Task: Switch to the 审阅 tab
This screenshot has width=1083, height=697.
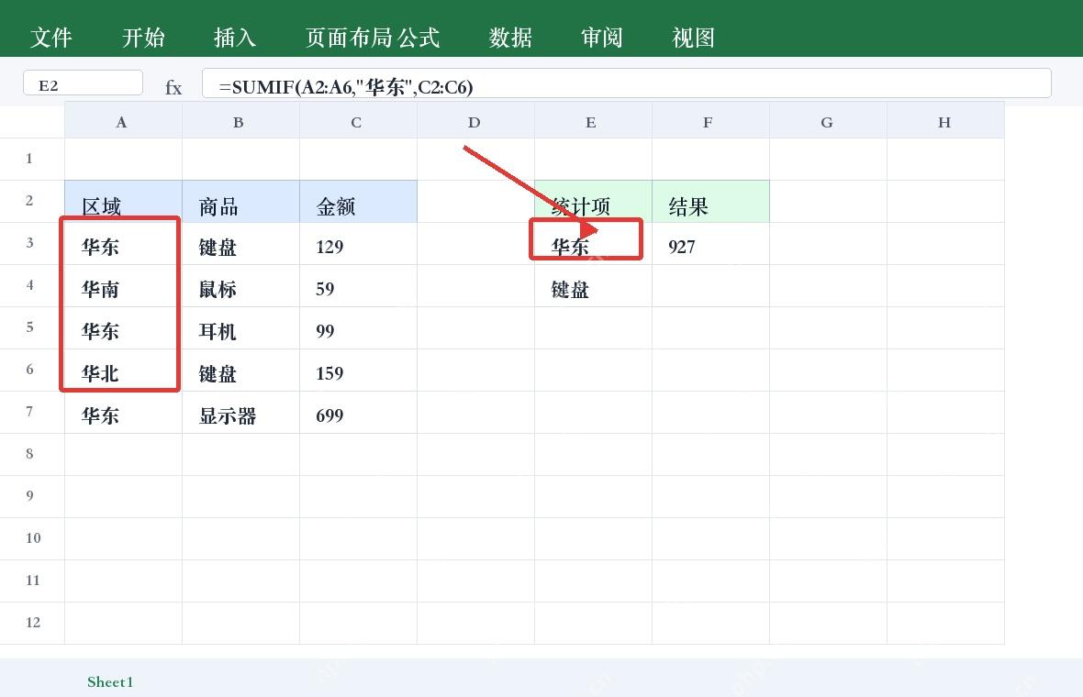Action: pos(601,38)
